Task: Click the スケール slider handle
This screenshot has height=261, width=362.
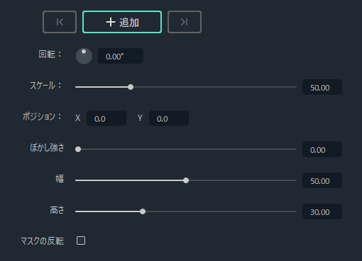Action: (131, 87)
